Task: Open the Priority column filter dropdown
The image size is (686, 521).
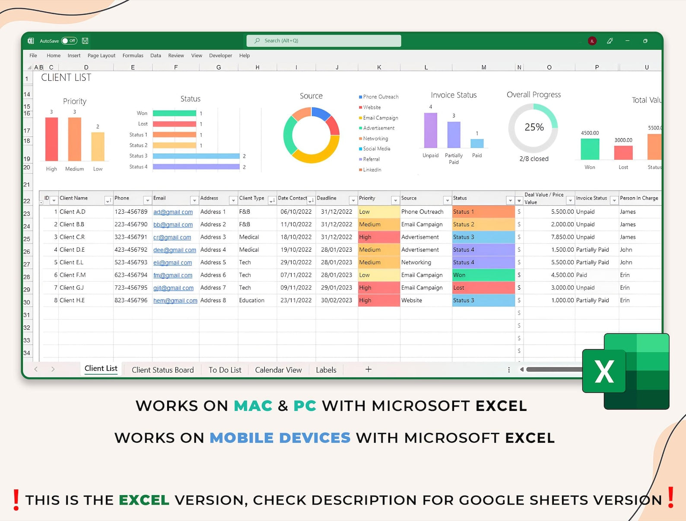Action: [395, 200]
